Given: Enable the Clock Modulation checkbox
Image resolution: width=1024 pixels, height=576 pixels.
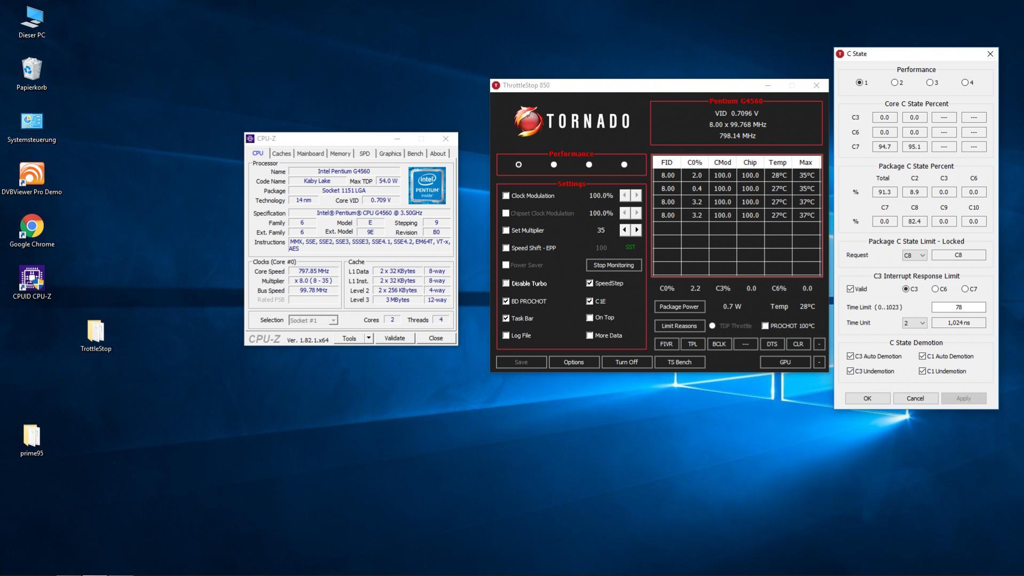Looking at the screenshot, I should tap(506, 196).
